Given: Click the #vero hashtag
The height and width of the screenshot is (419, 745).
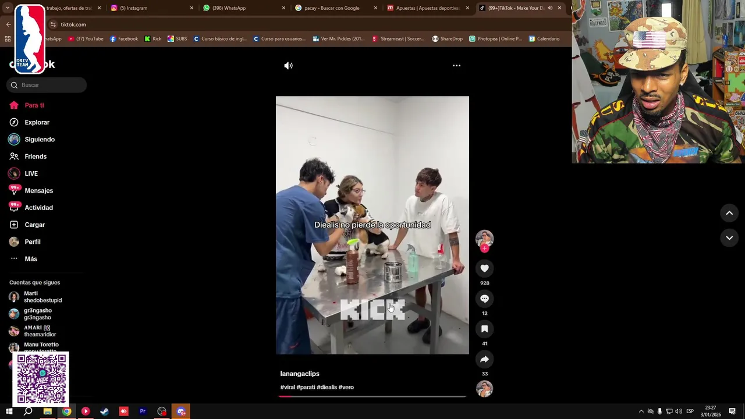Looking at the screenshot, I should click(x=346, y=387).
